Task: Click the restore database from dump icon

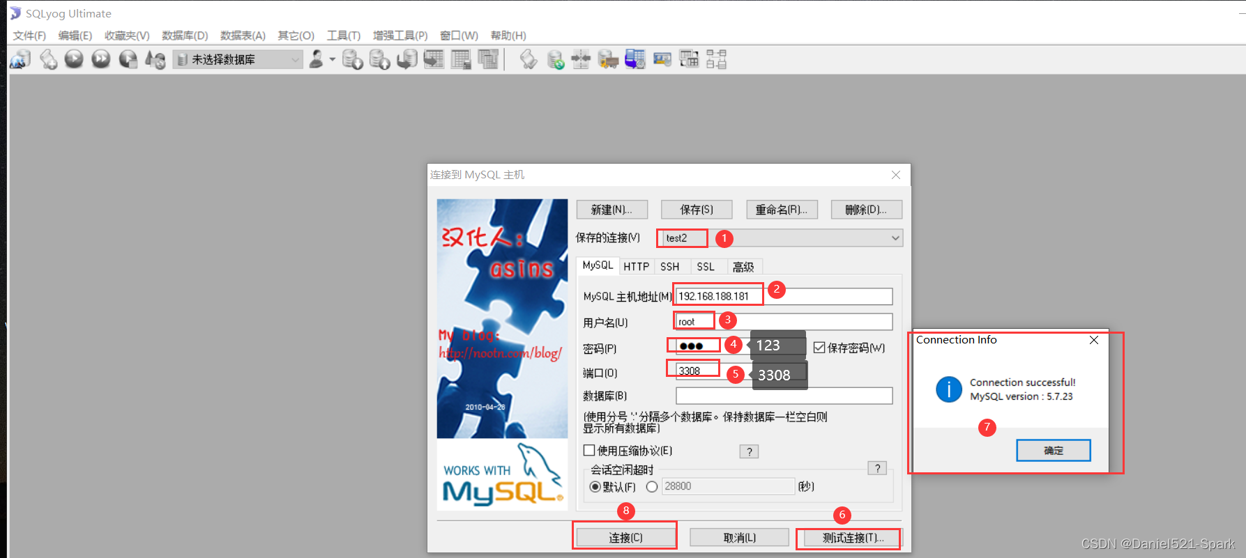Action: [407, 59]
